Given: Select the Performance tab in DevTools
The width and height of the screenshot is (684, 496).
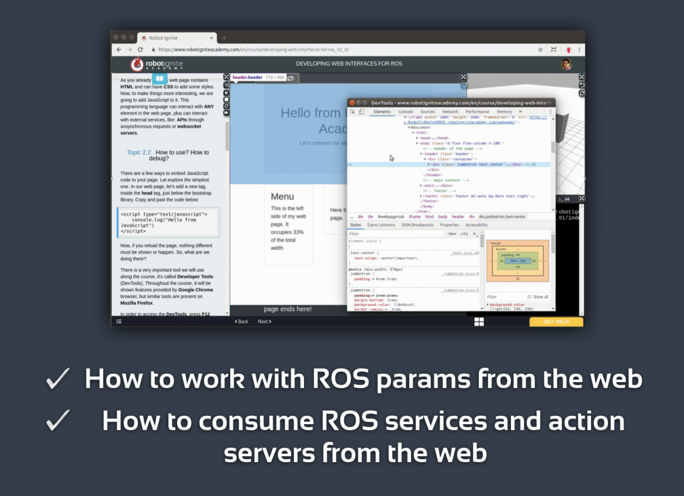Looking at the screenshot, I should tap(477, 112).
